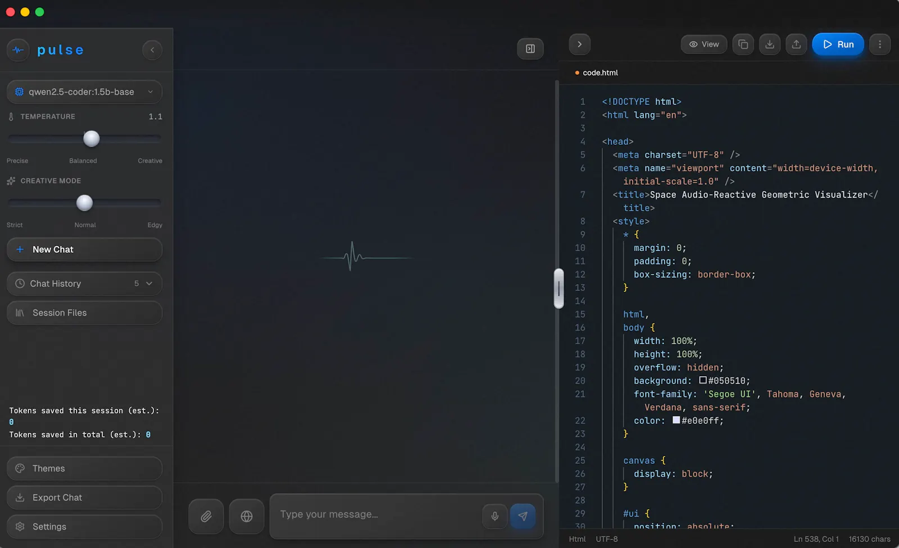Click '16130 chars' in status bar
The width and height of the screenshot is (899, 548).
coord(869,539)
